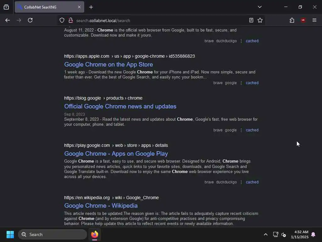Viewport: 322px width, 242px height.
Task: Open the Windows Start menu
Action: (10, 234)
